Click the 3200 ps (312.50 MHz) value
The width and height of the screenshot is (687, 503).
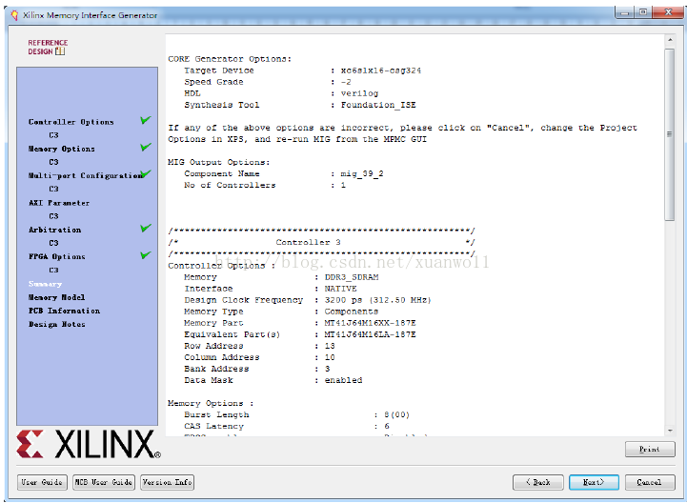pos(377,300)
